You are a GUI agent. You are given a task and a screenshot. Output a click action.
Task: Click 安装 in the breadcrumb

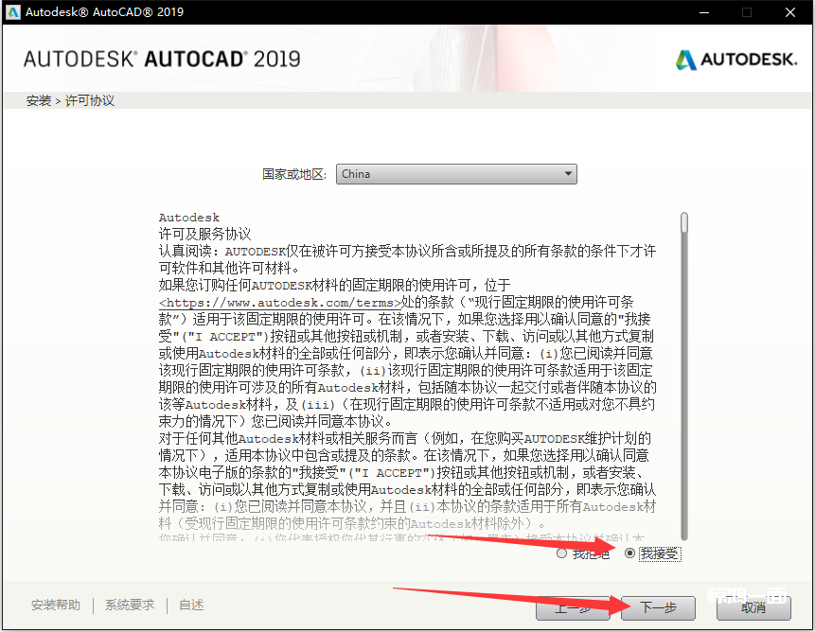click(39, 100)
